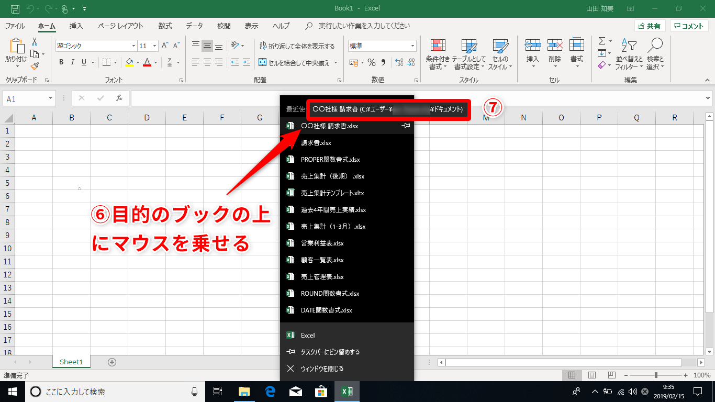Click the Format cells (書式) icon
The height and width of the screenshot is (402, 715).
[x=577, y=46]
